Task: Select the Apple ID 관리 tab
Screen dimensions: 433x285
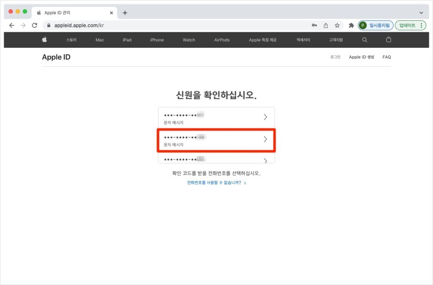Action: [74, 13]
